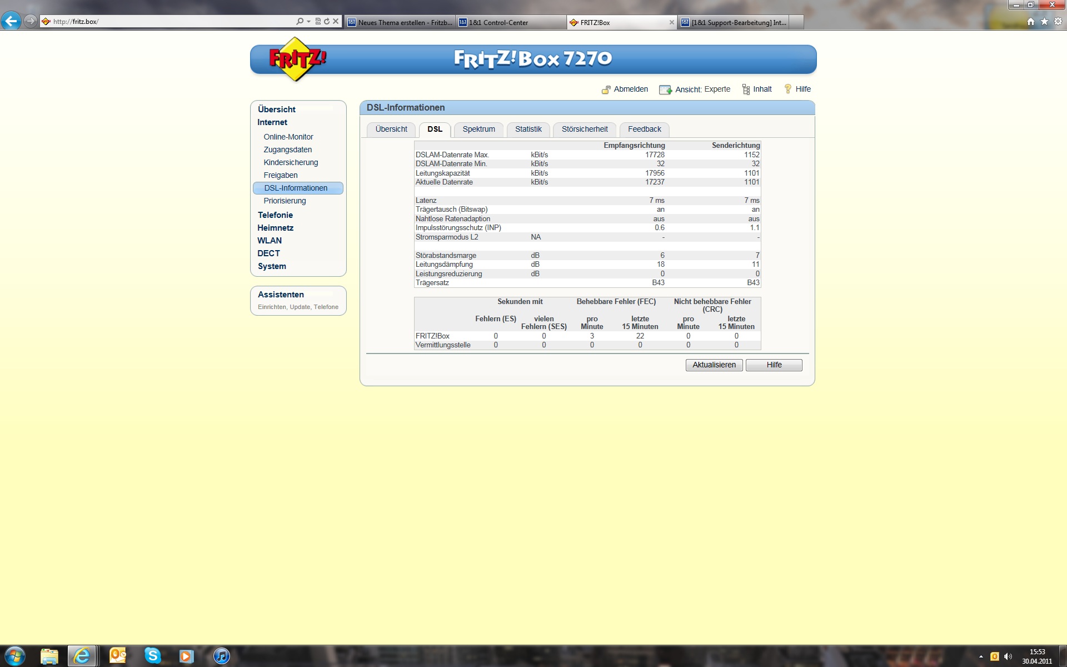Select the DSL tab
Screen dimensions: 1067x667
pos(435,130)
